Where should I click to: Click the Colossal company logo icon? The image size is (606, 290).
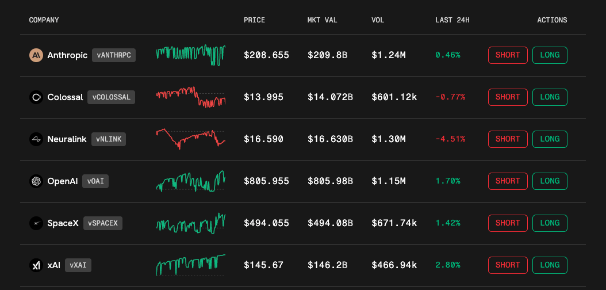coord(36,97)
